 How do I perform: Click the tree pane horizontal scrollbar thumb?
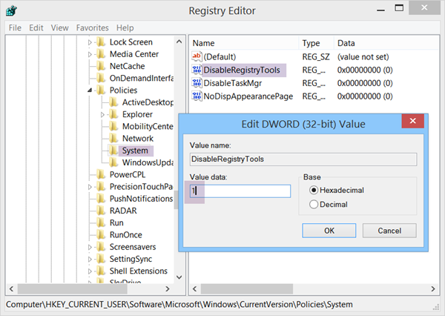(x=73, y=289)
